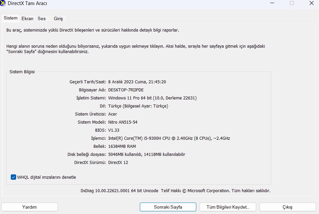
Task: Click the İşlemci label
Action: 98,138
